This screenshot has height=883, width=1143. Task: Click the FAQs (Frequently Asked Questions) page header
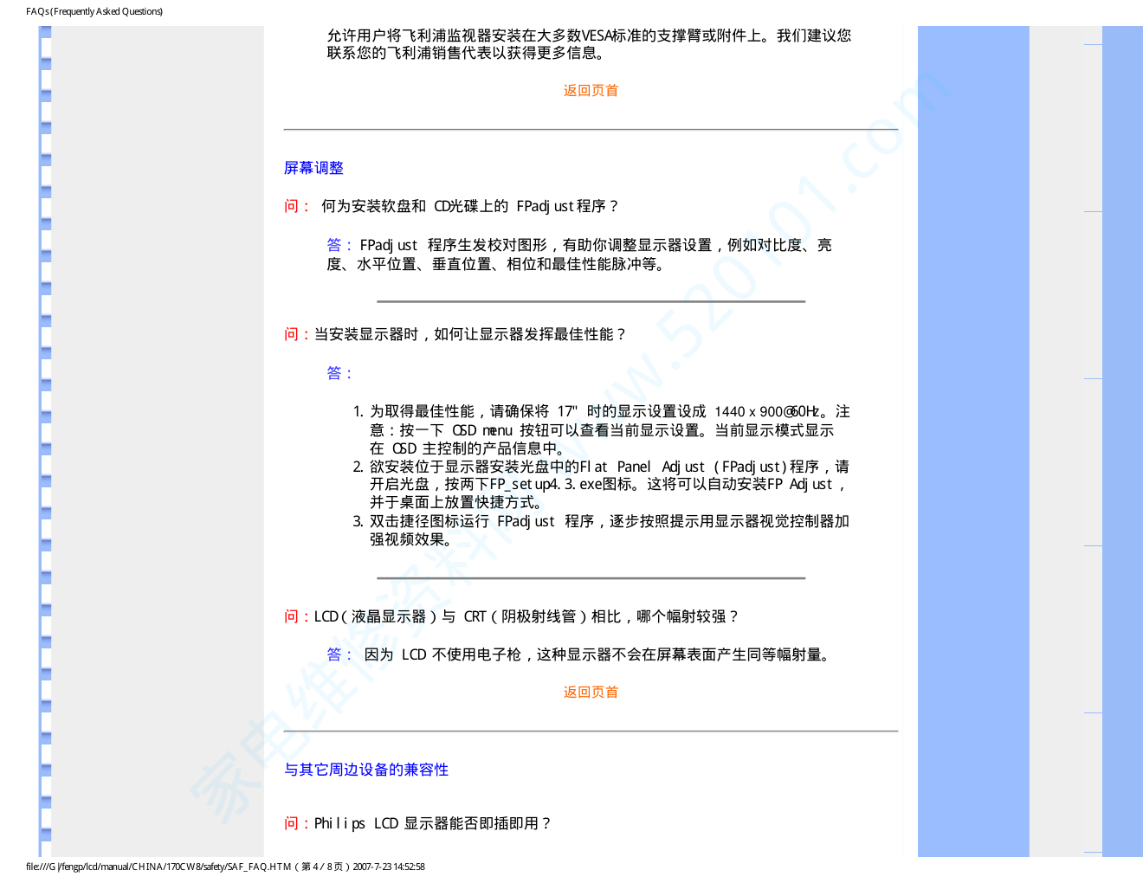pos(94,11)
